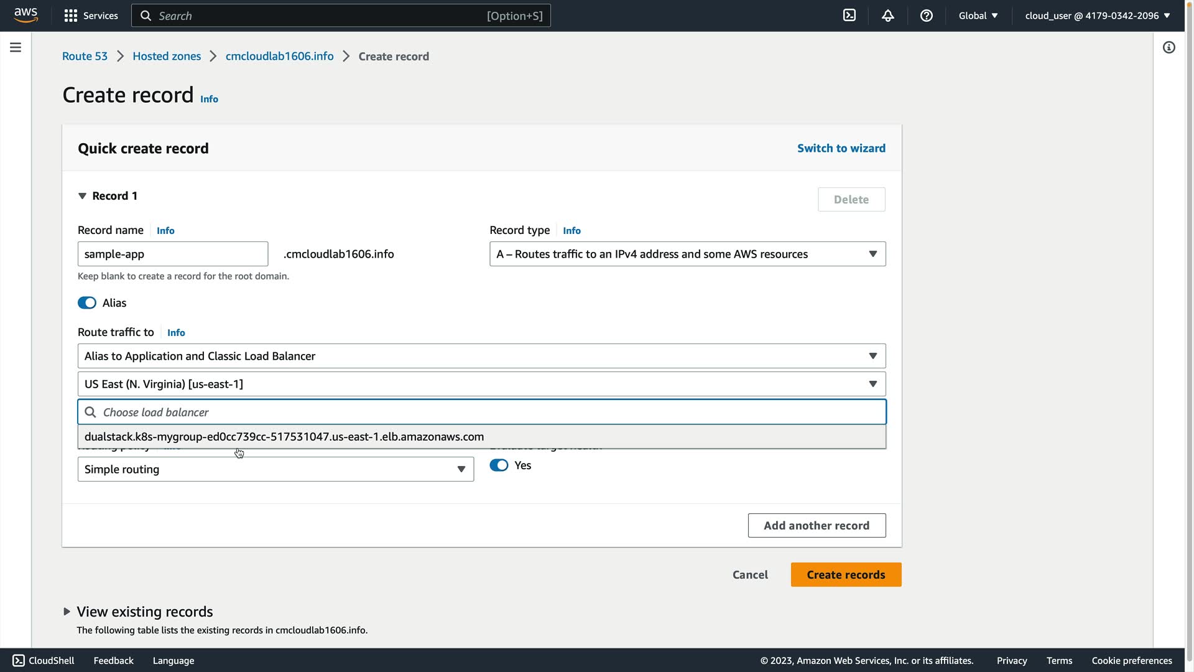Open the Record type dropdown
Screen dimensions: 1194x672
tap(687, 254)
